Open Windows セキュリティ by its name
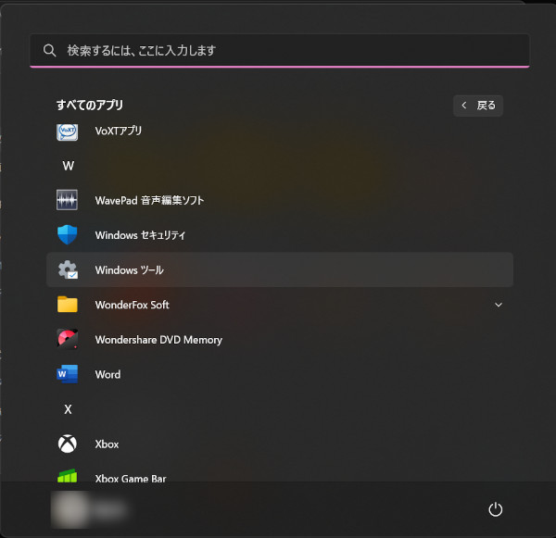Viewport: 556px width, 538px height. pyautogui.click(x=141, y=235)
